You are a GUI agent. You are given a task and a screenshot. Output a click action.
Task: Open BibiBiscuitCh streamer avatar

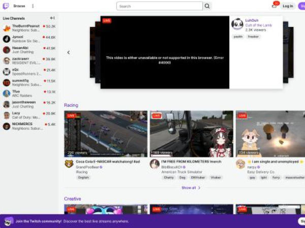pyautogui.click(x=155, y=164)
